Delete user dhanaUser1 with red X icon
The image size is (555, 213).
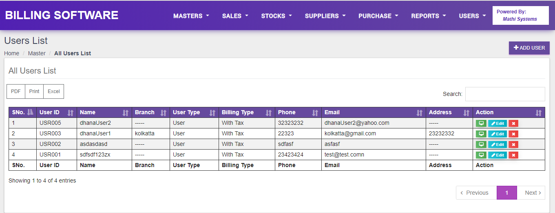(x=513, y=134)
